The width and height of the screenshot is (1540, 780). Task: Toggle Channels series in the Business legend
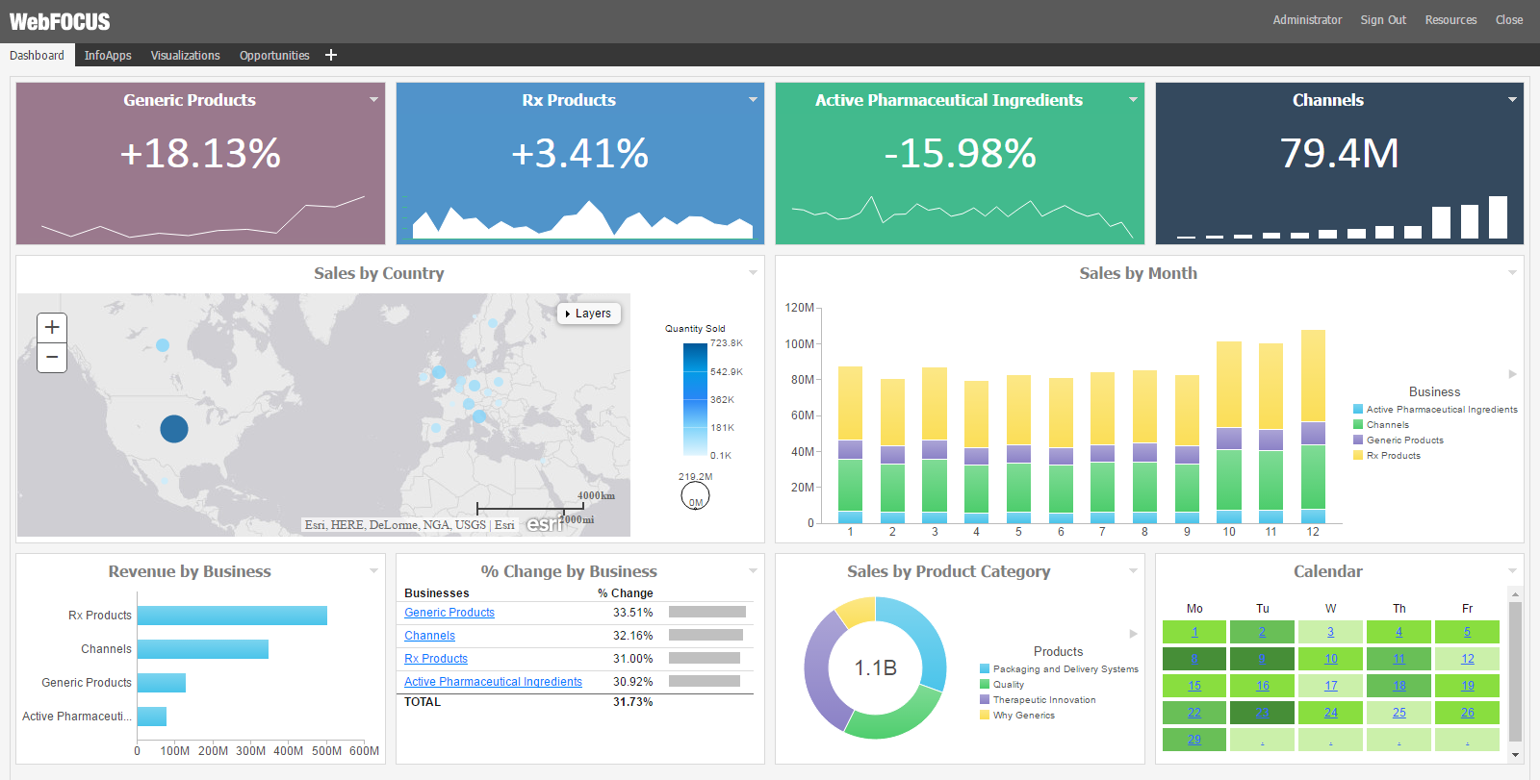pyautogui.click(x=1387, y=425)
